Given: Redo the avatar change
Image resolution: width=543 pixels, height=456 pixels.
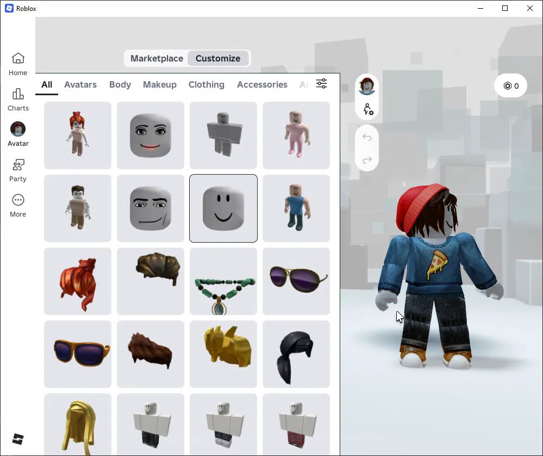Looking at the screenshot, I should tap(367, 160).
